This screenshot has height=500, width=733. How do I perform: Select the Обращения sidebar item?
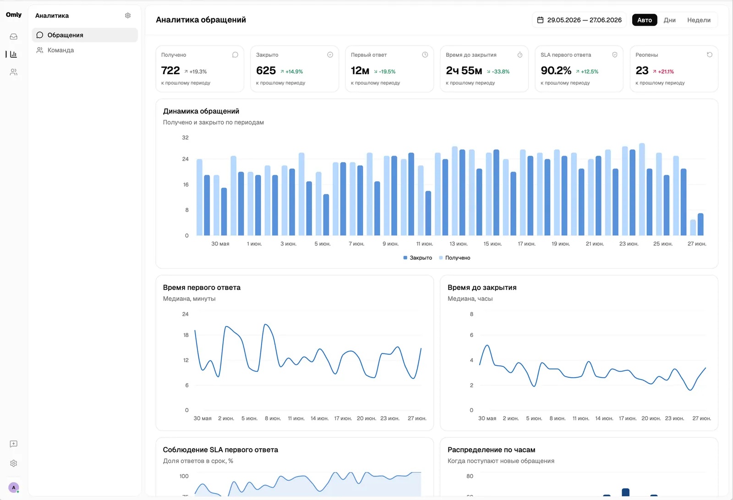pos(85,35)
